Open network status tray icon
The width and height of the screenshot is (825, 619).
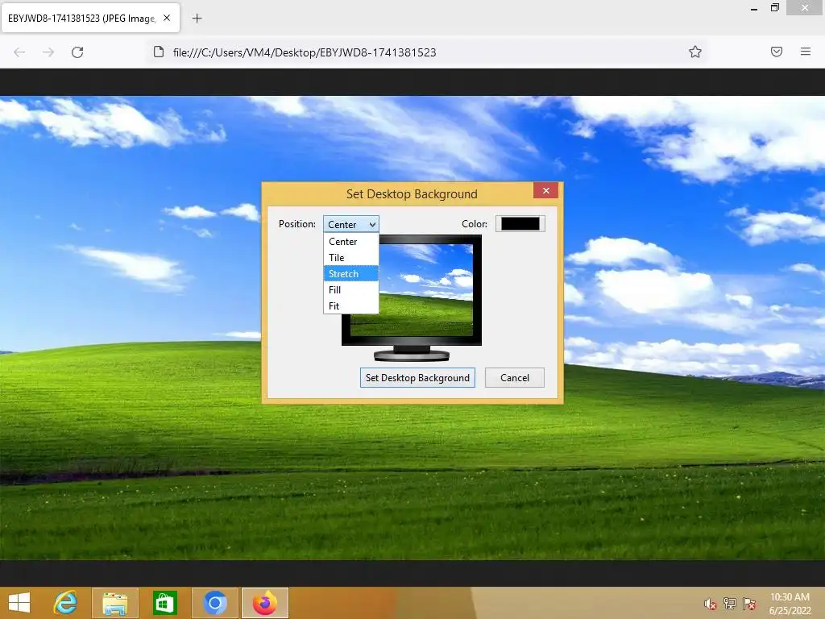[730, 604]
